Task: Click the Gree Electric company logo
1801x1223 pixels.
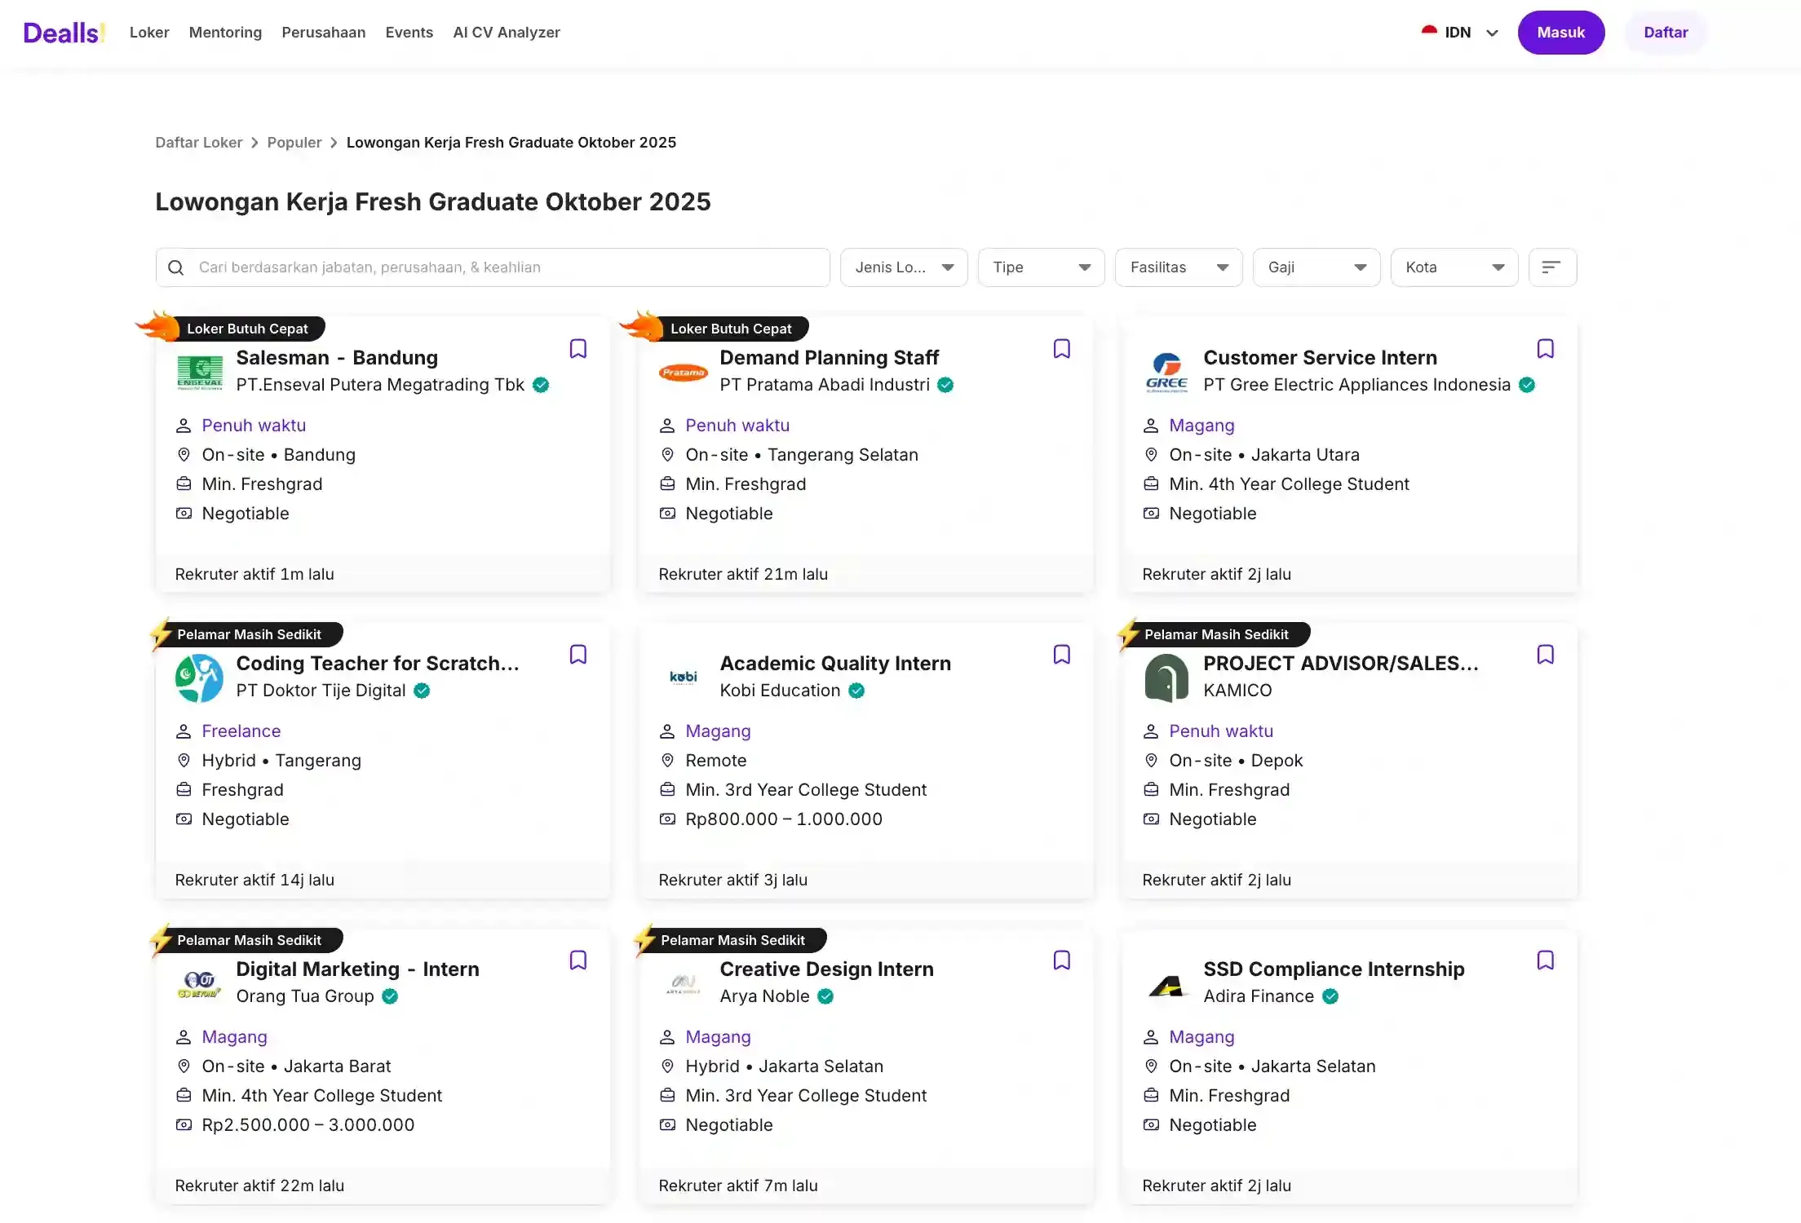Action: [1166, 372]
